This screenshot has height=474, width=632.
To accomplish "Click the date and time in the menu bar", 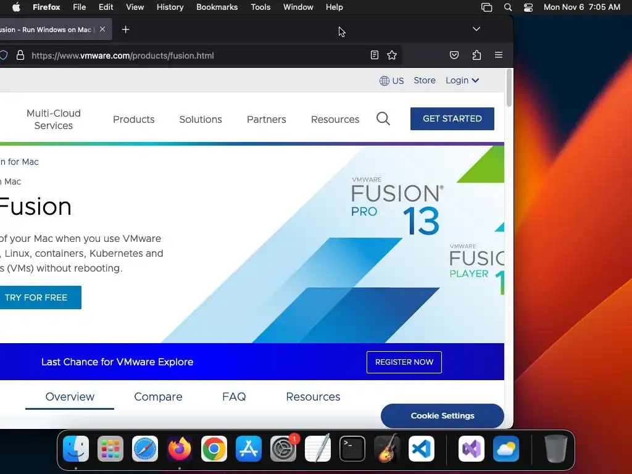I will click(581, 7).
